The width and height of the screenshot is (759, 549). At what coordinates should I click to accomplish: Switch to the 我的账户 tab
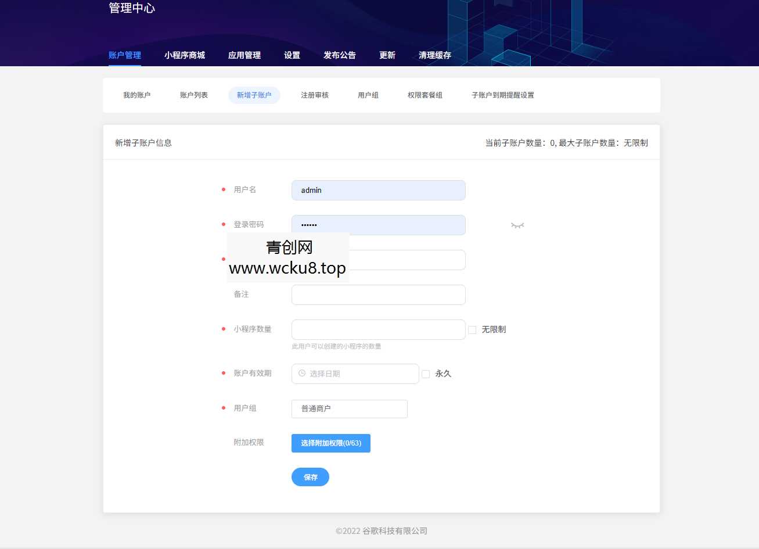(x=136, y=95)
